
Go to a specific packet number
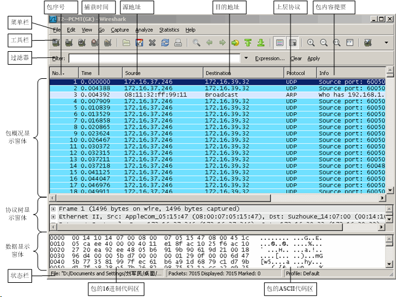(235, 43)
